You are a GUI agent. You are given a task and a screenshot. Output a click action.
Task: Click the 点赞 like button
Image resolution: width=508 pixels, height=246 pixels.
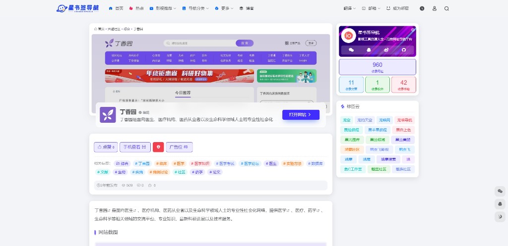coord(106,147)
